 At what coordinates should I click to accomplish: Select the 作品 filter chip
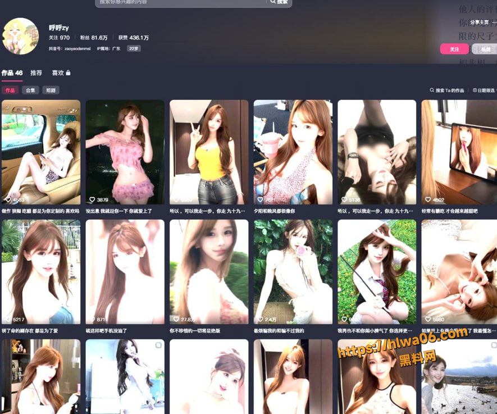point(10,90)
